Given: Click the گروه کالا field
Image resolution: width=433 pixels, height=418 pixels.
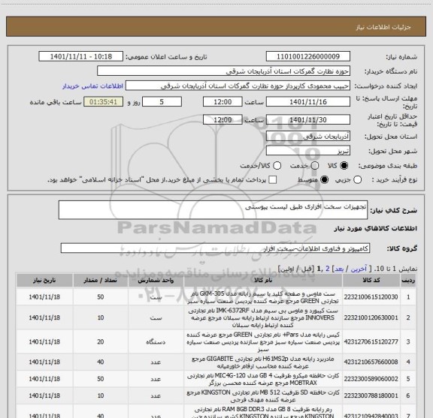Looking at the screenshot, I should tap(215, 248).
